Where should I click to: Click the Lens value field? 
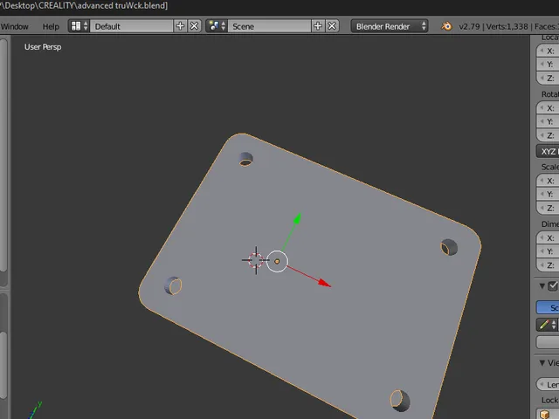548,384
